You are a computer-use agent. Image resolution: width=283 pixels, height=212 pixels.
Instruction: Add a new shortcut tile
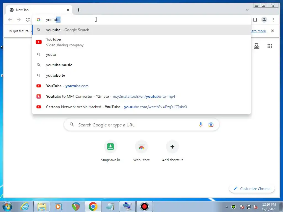point(172,151)
